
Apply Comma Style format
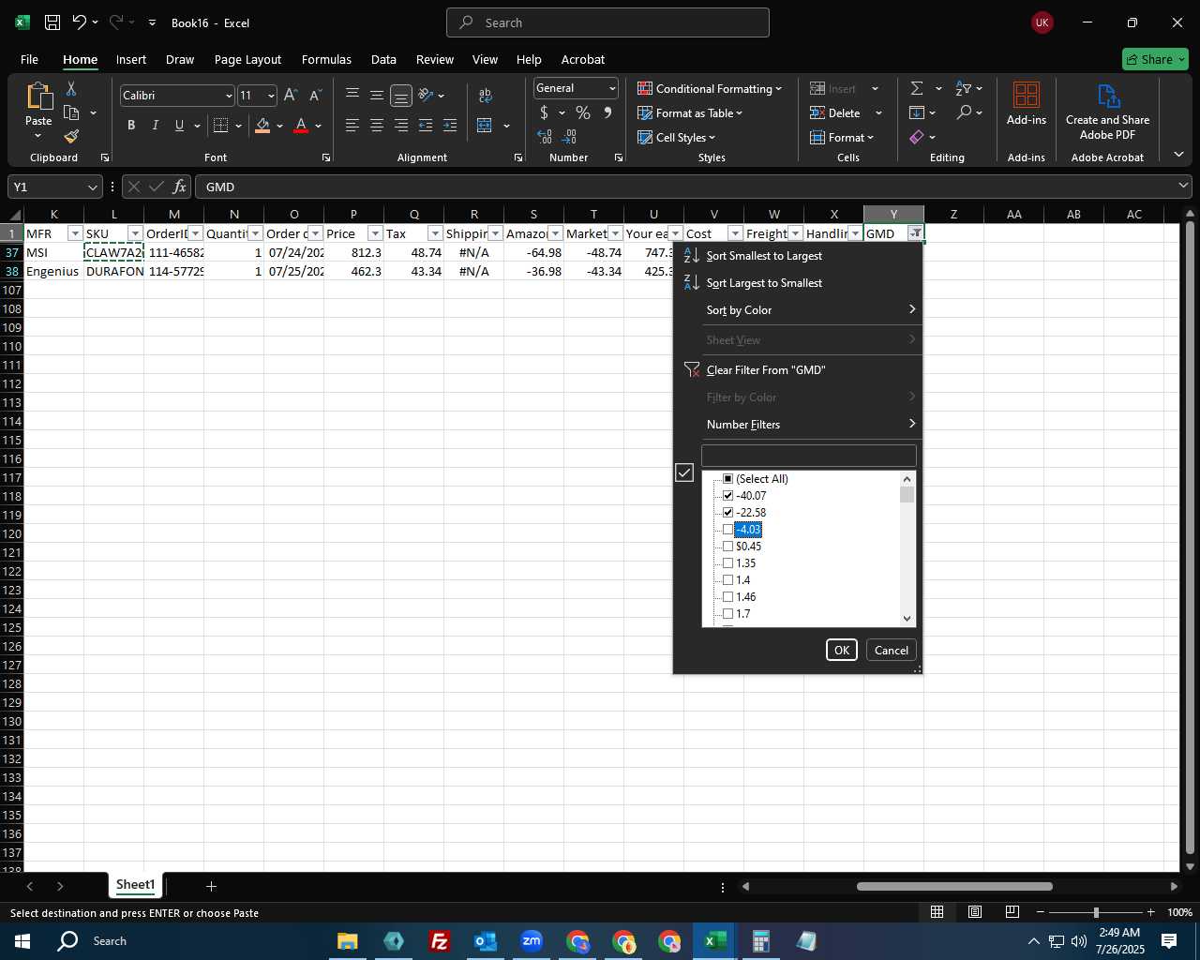607,112
